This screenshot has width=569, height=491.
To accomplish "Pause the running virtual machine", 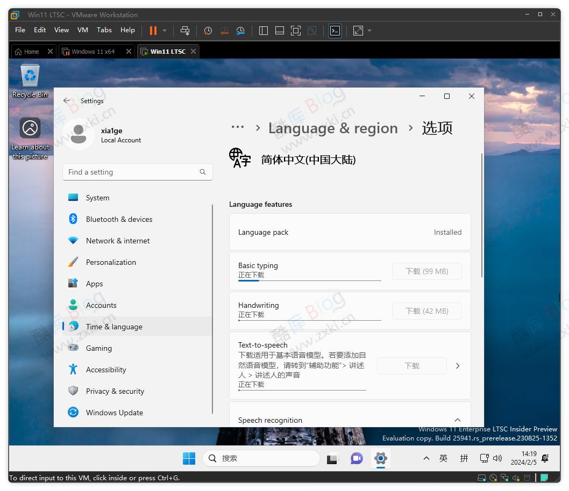I will pos(153,31).
